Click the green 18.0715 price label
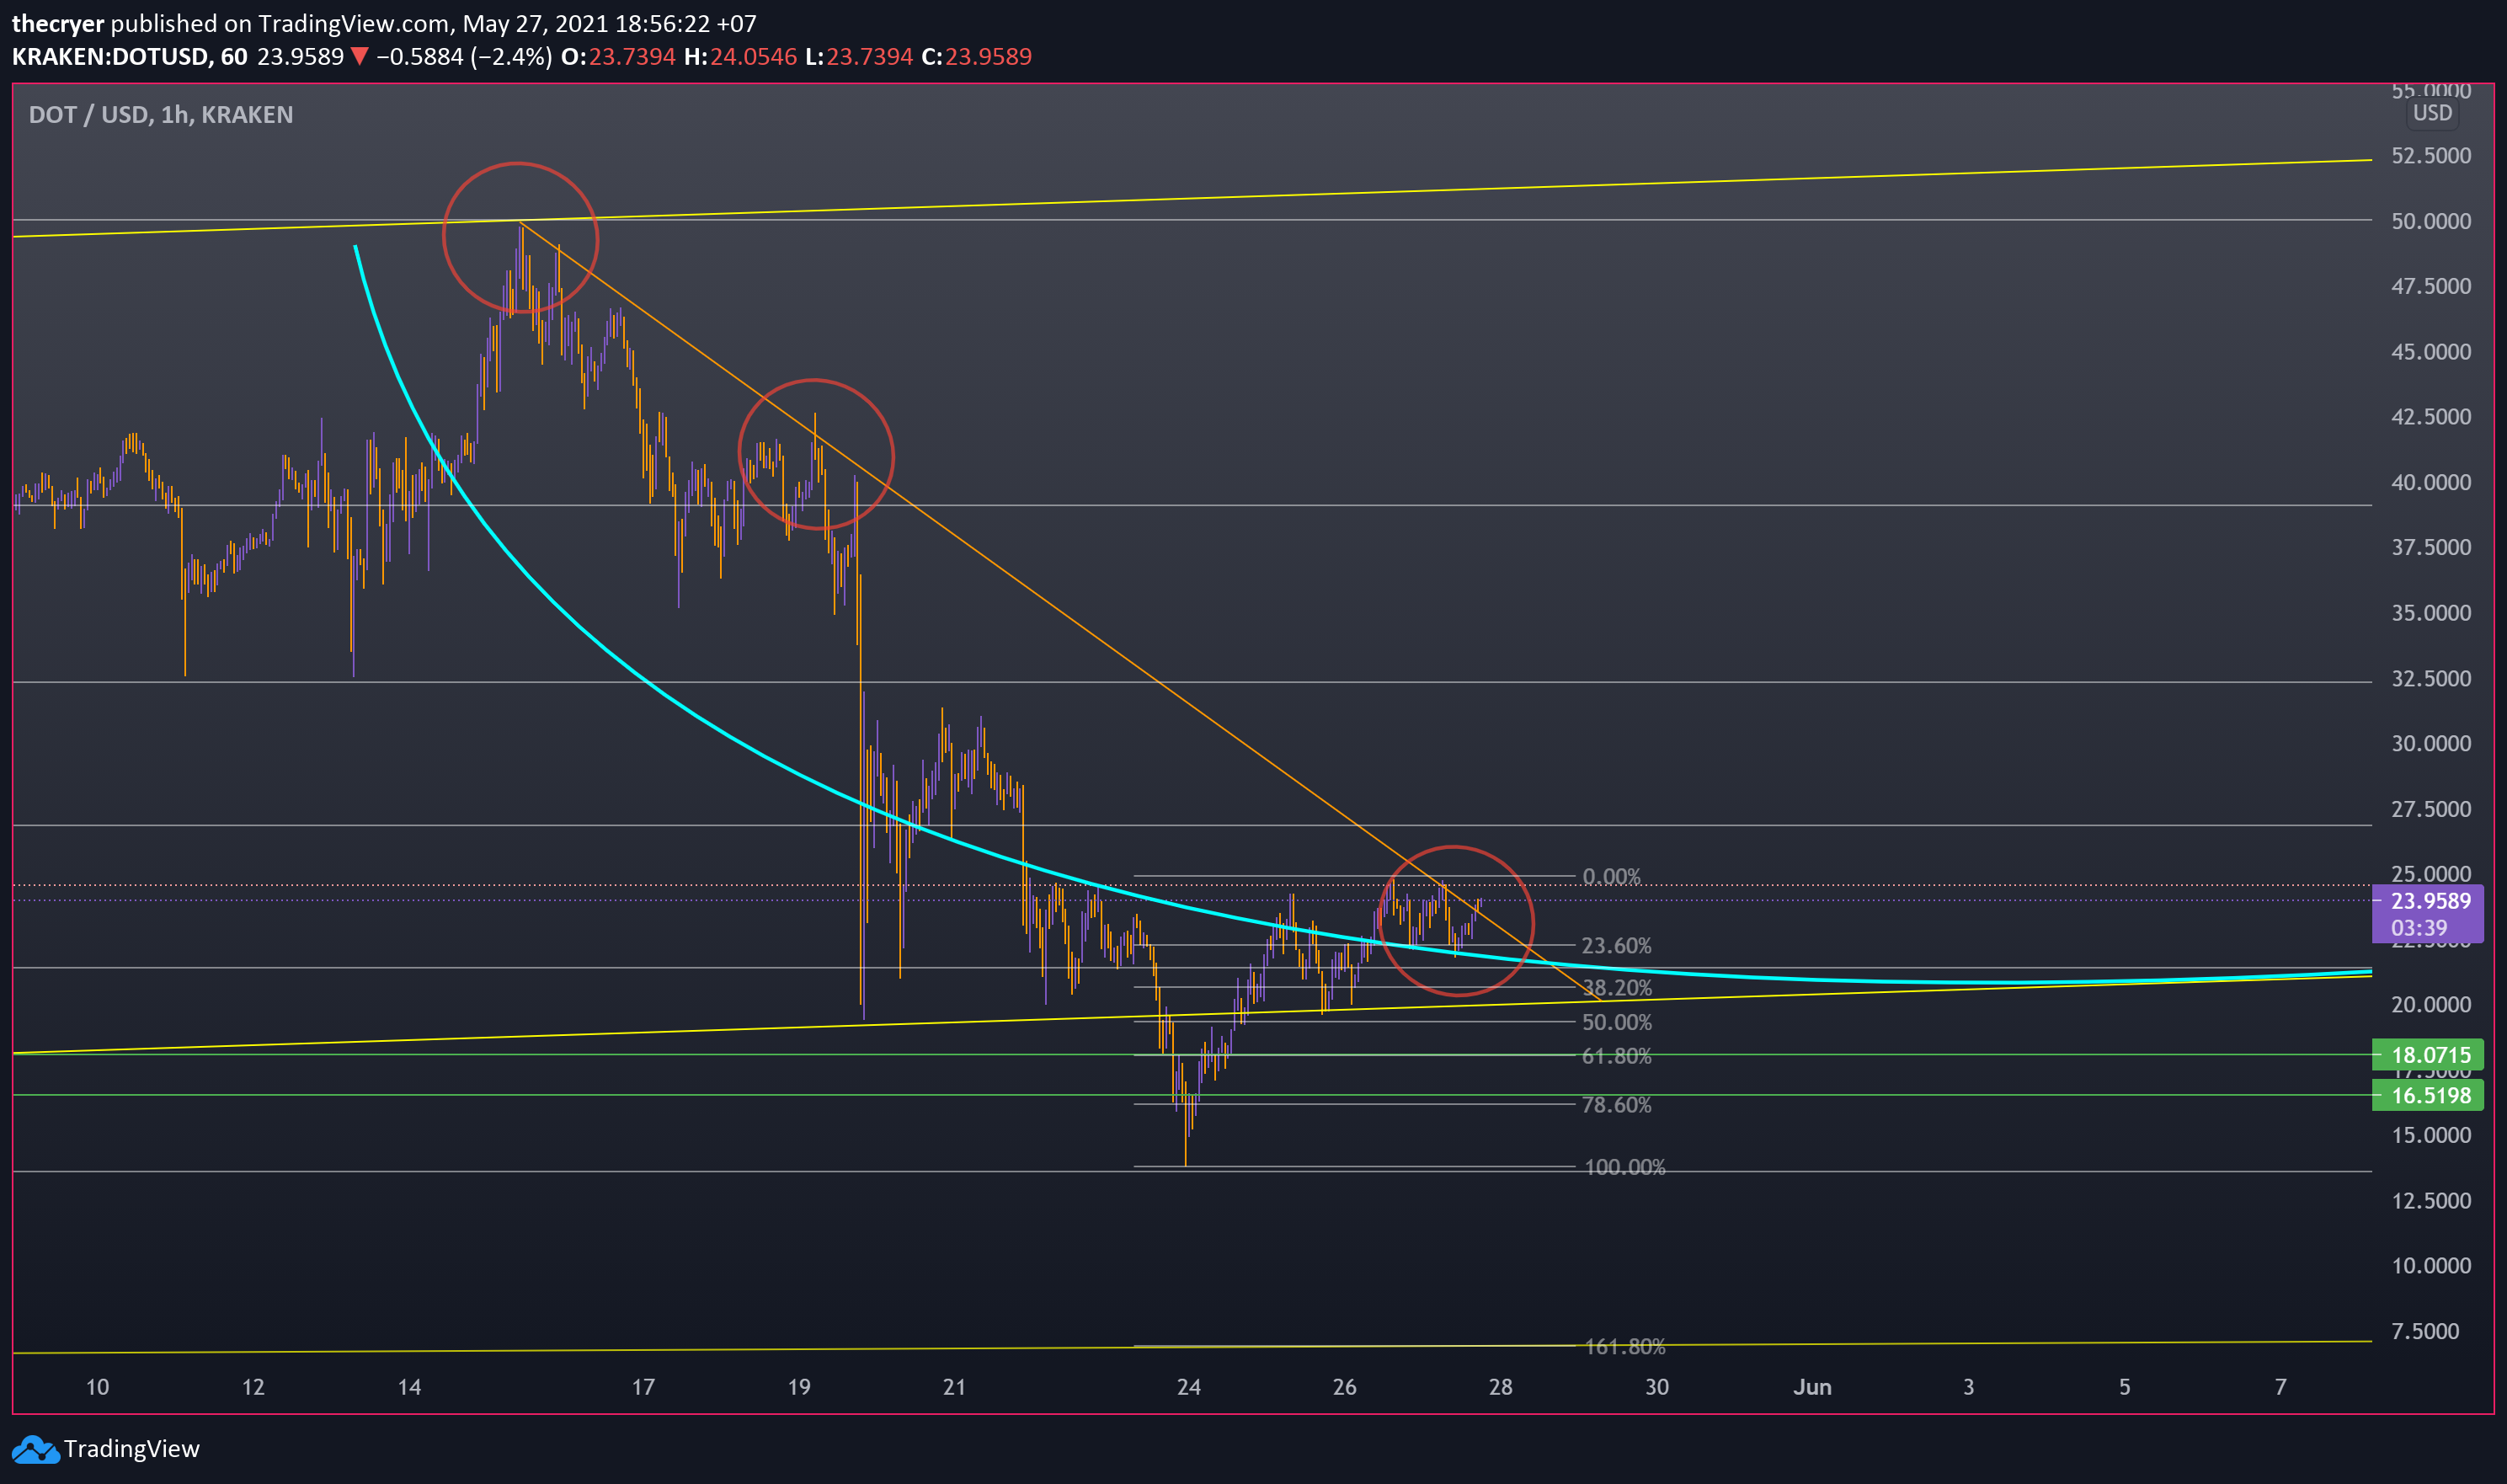 [x=2427, y=1054]
